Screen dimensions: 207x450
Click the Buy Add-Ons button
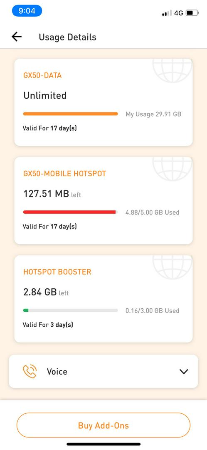click(x=103, y=425)
